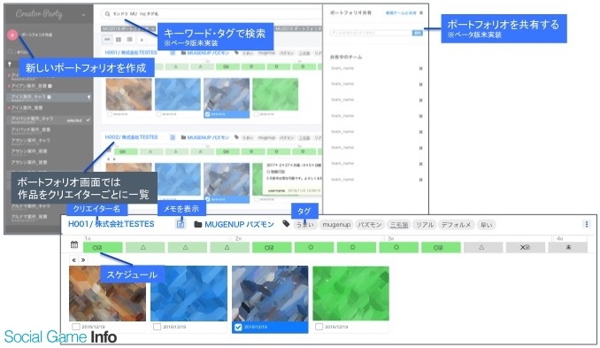Select the 早い tag chip
Viewport: 600px width, 348px height.
[x=487, y=225]
